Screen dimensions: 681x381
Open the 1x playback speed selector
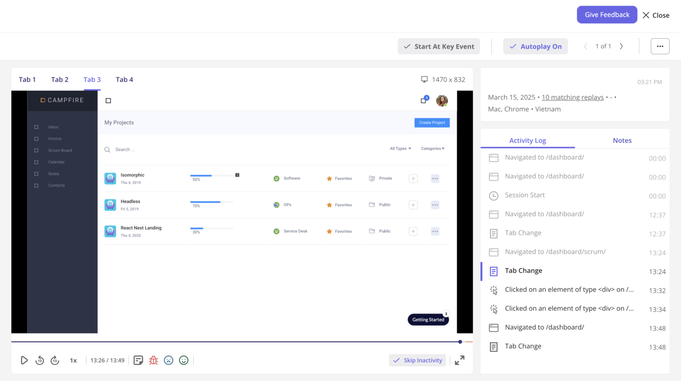[x=73, y=360]
